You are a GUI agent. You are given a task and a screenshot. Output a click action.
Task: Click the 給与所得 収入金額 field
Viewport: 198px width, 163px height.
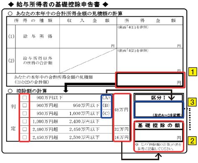[x=88, y=36]
